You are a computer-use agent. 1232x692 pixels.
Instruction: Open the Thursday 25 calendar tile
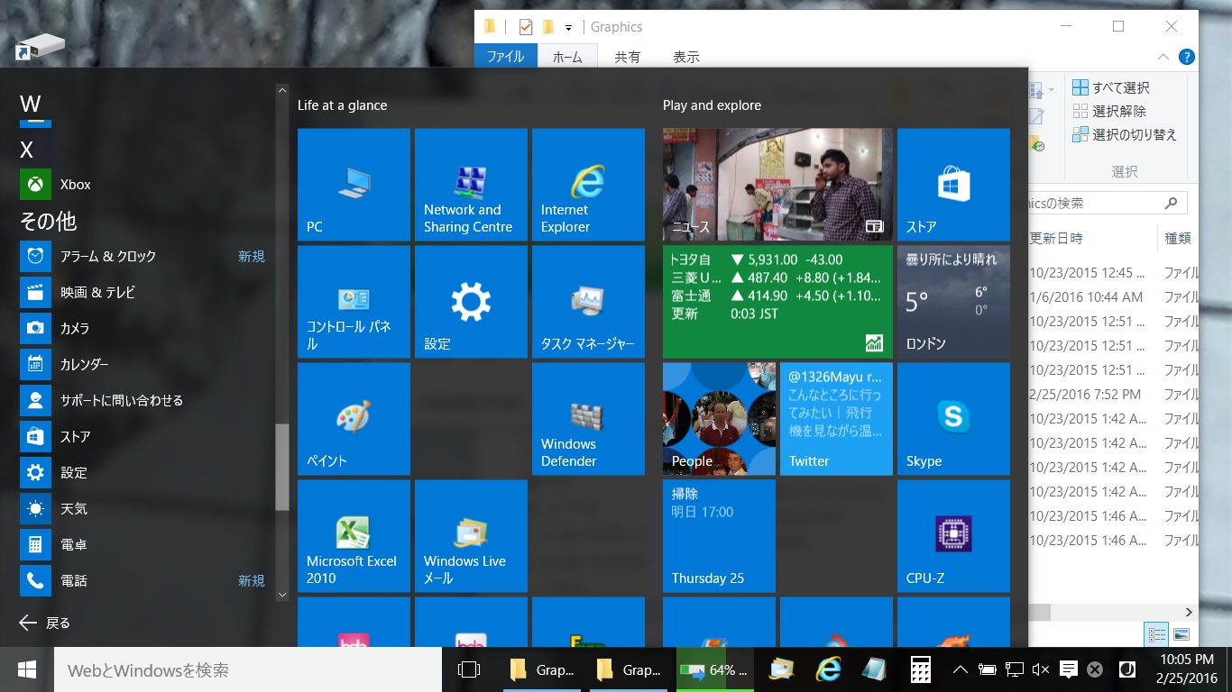pyautogui.click(x=719, y=536)
